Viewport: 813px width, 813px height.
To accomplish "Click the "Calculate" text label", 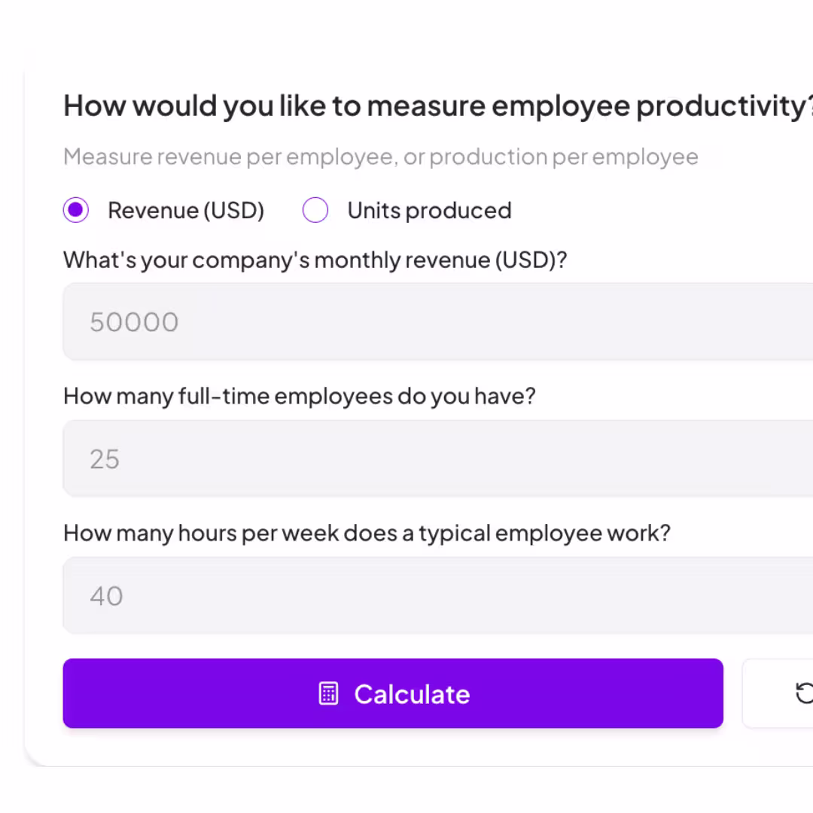I will [x=413, y=694].
